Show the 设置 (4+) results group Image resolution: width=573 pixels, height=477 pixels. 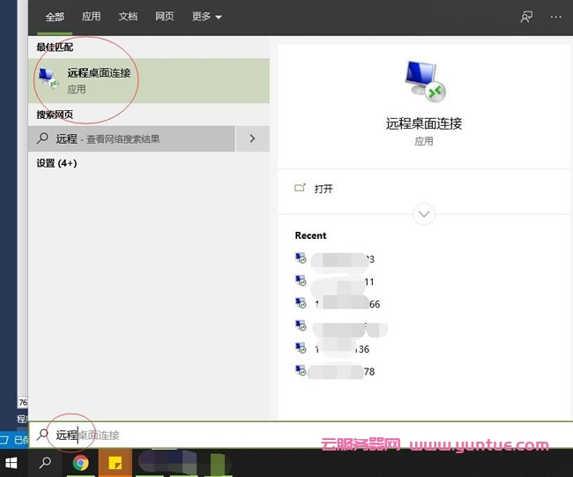click(x=56, y=163)
